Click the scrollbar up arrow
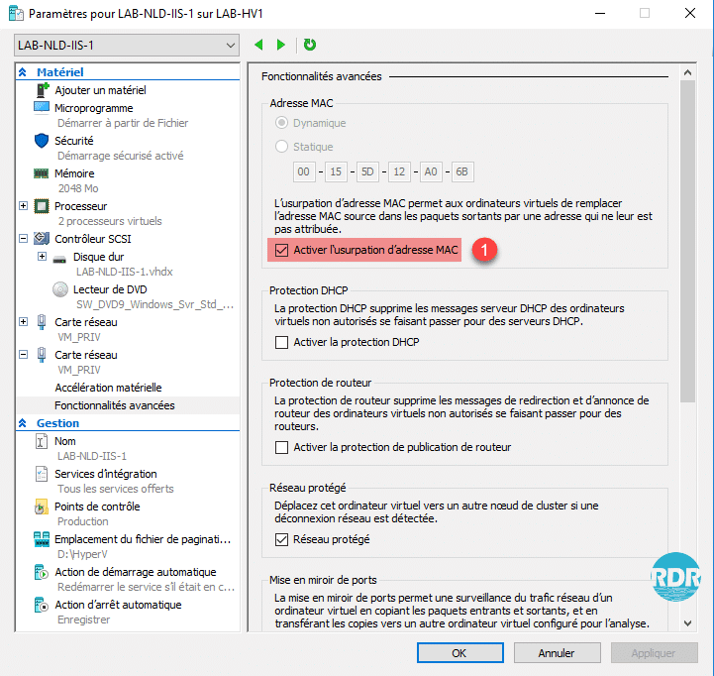The width and height of the screenshot is (714, 676). click(687, 72)
